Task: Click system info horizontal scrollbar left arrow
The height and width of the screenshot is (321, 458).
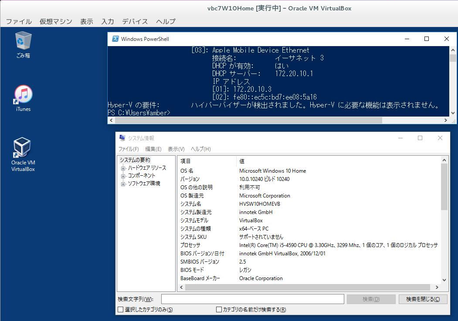Action: tap(181, 287)
